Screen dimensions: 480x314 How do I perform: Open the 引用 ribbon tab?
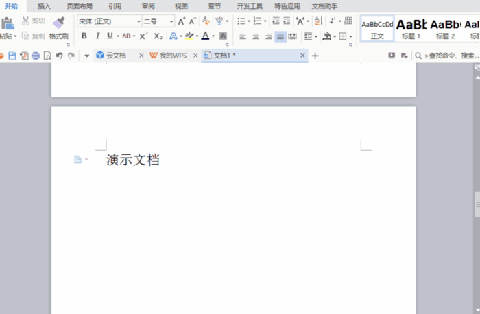(115, 6)
